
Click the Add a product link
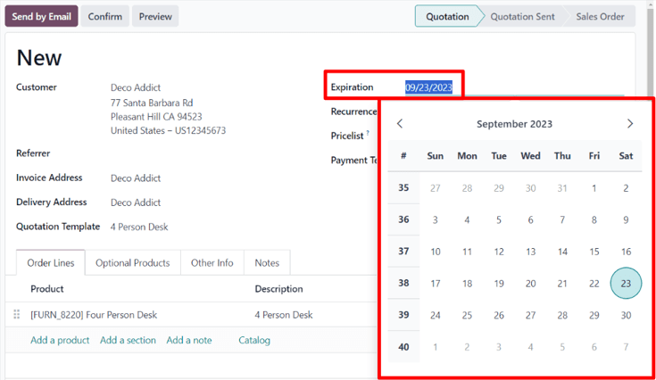pyautogui.click(x=60, y=340)
